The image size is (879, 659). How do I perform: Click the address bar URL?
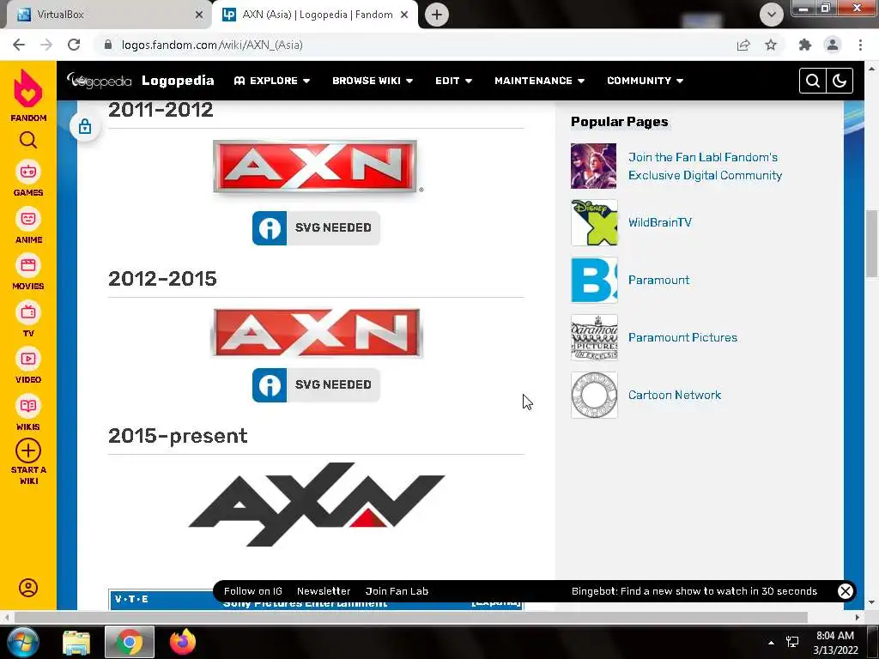(212, 45)
